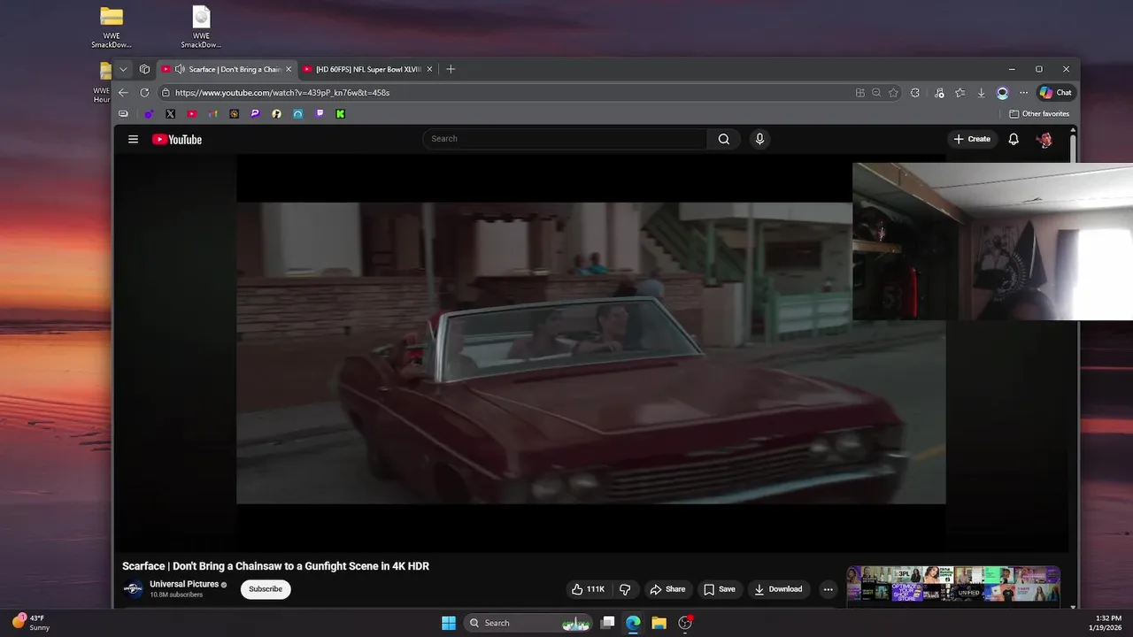The image size is (1133, 637).
Task: Open the browser downloads icon
Action: pyautogui.click(x=981, y=92)
